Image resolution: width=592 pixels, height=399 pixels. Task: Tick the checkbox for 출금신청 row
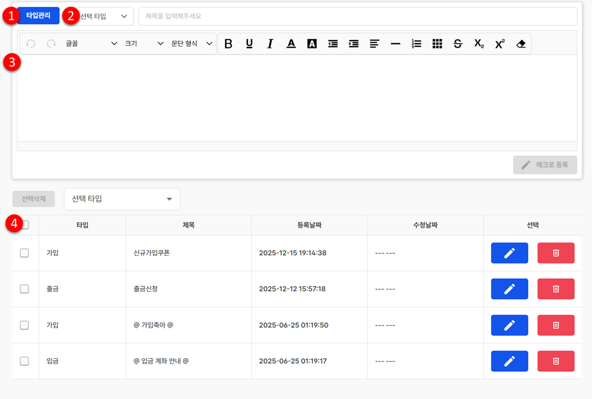[x=24, y=289]
